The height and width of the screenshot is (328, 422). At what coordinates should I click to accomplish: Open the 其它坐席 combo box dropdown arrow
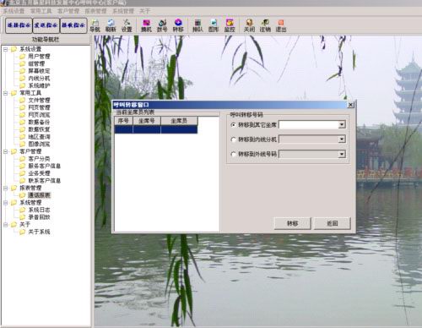coord(342,124)
